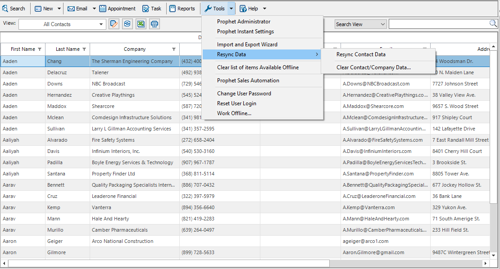This screenshot has height=269, width=500.
Task: Click the Tools wrench icon
Action: point(208,9)
